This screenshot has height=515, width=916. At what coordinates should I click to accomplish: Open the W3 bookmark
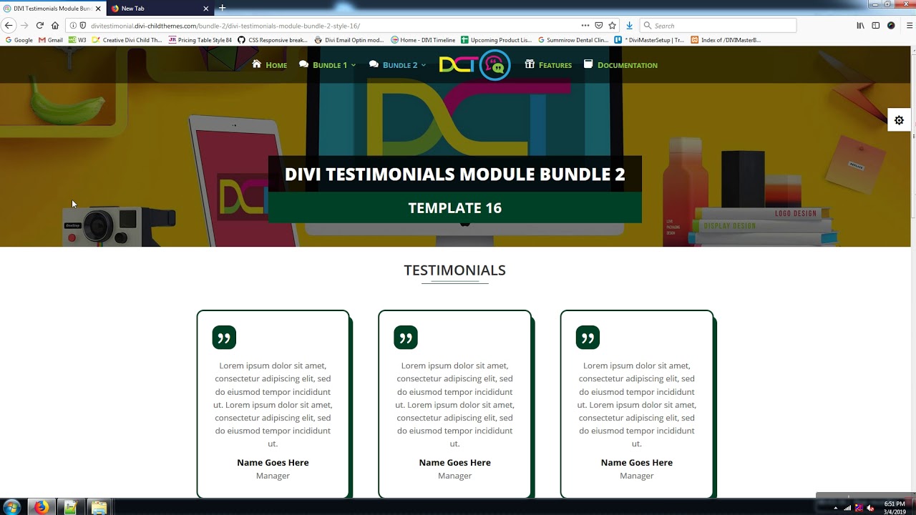77,40
